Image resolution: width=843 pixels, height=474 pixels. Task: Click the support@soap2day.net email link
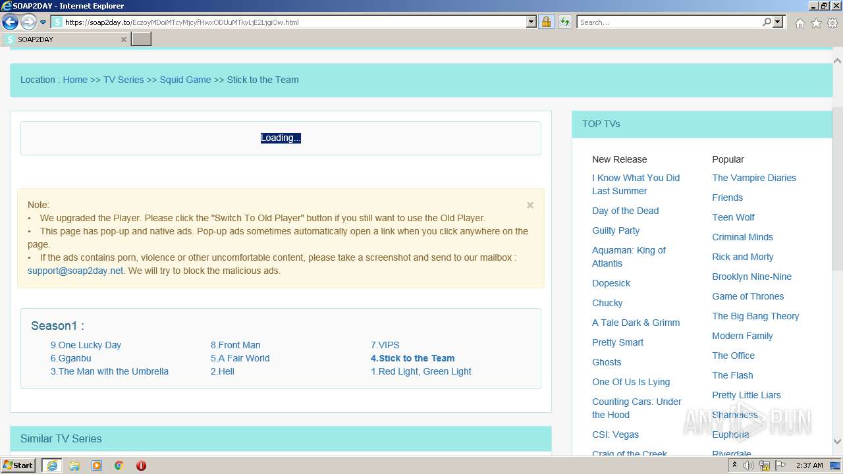point(75,271)
